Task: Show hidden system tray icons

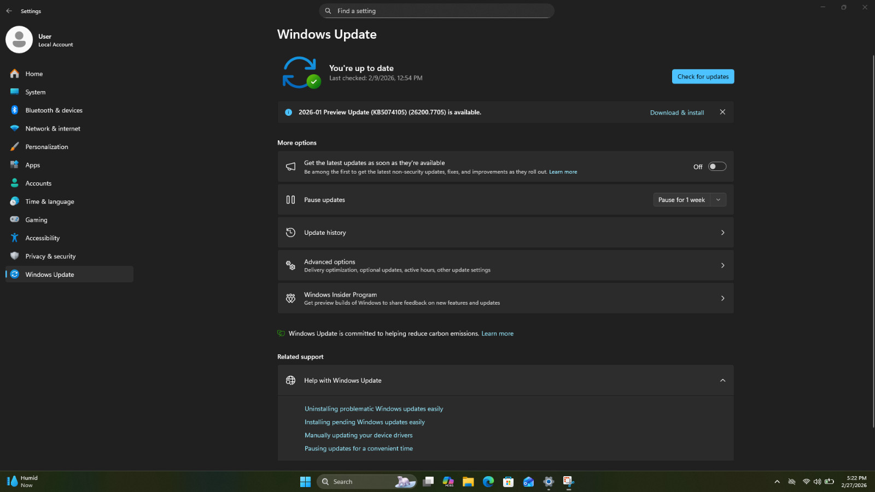Action: pos(777,482)
